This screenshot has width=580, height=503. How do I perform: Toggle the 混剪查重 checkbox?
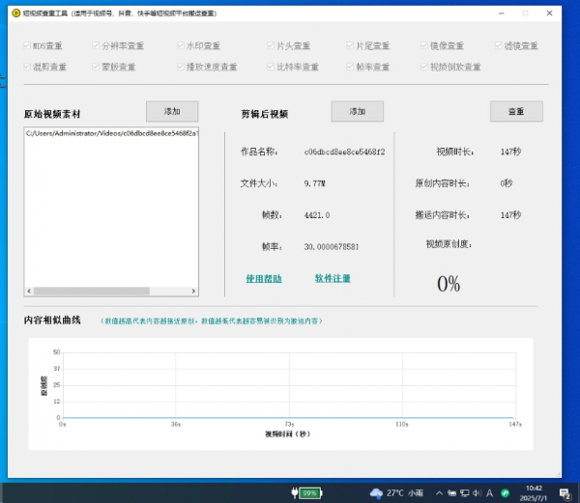[x=27, y=67]
